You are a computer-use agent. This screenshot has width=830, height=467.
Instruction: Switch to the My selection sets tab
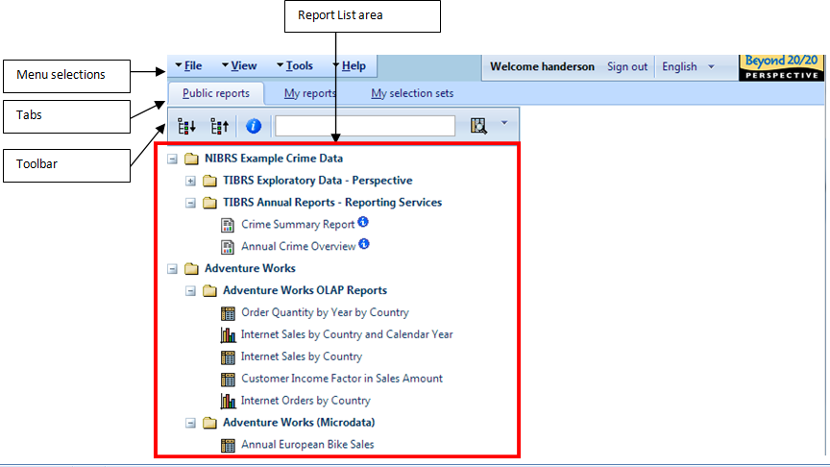click(x=412, y=93)
